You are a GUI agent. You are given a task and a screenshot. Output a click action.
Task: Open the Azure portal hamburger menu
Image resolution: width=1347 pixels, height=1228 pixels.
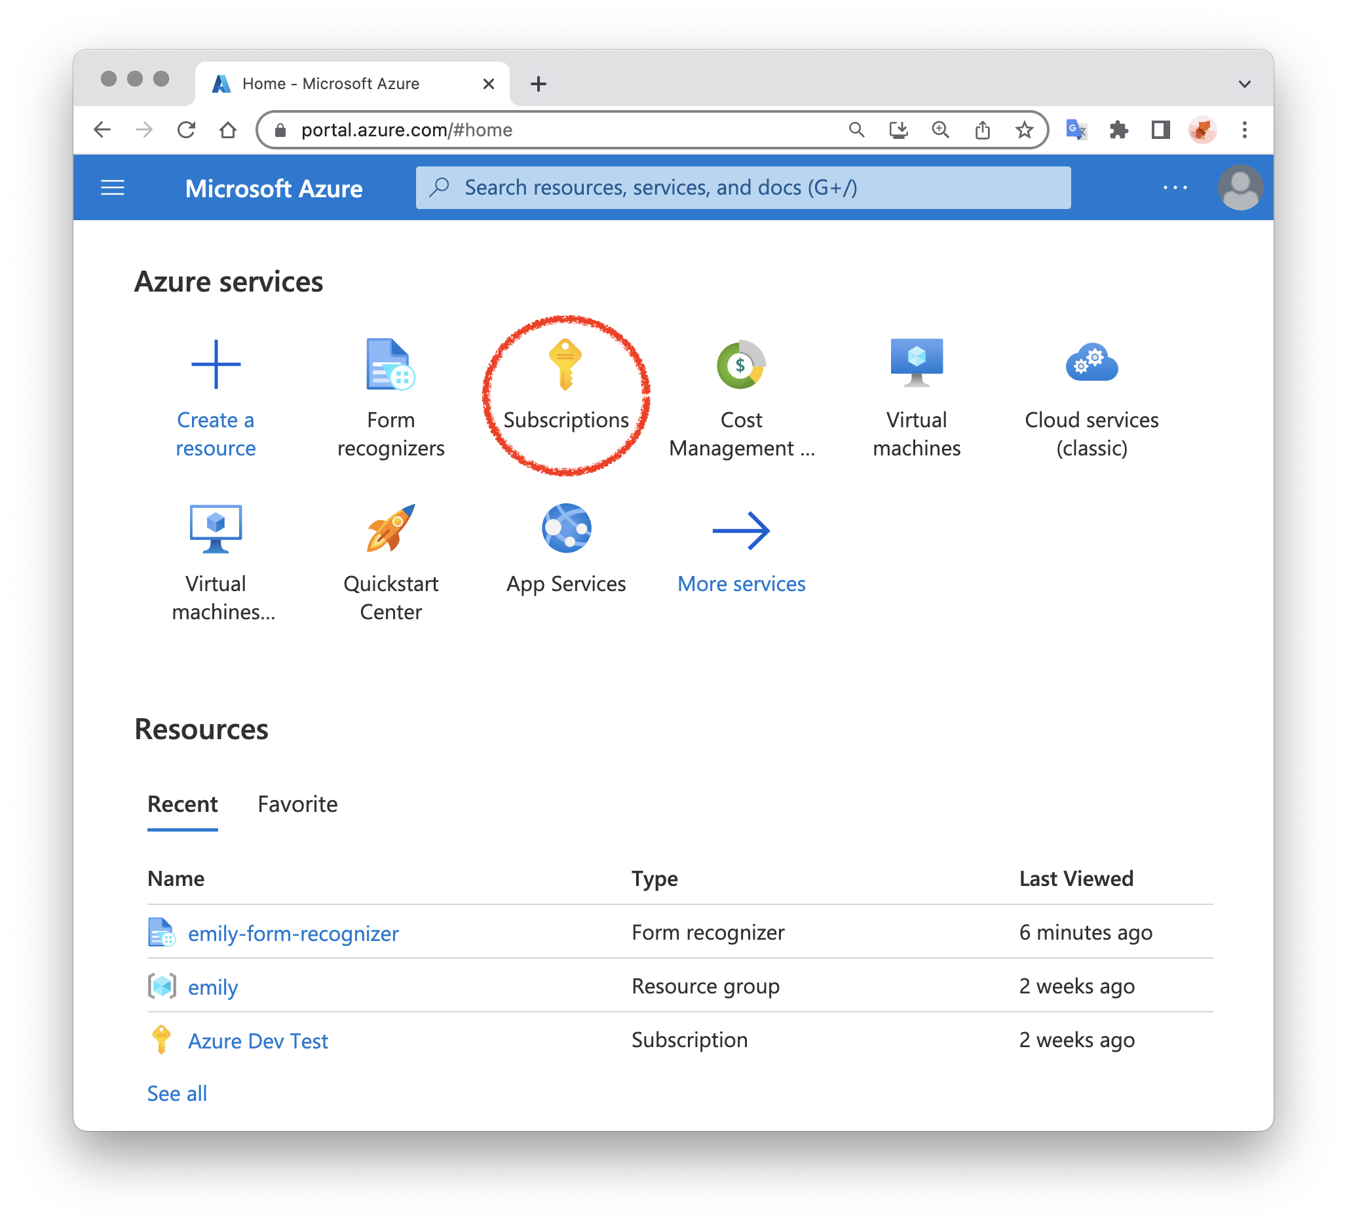tap(112, 188)
